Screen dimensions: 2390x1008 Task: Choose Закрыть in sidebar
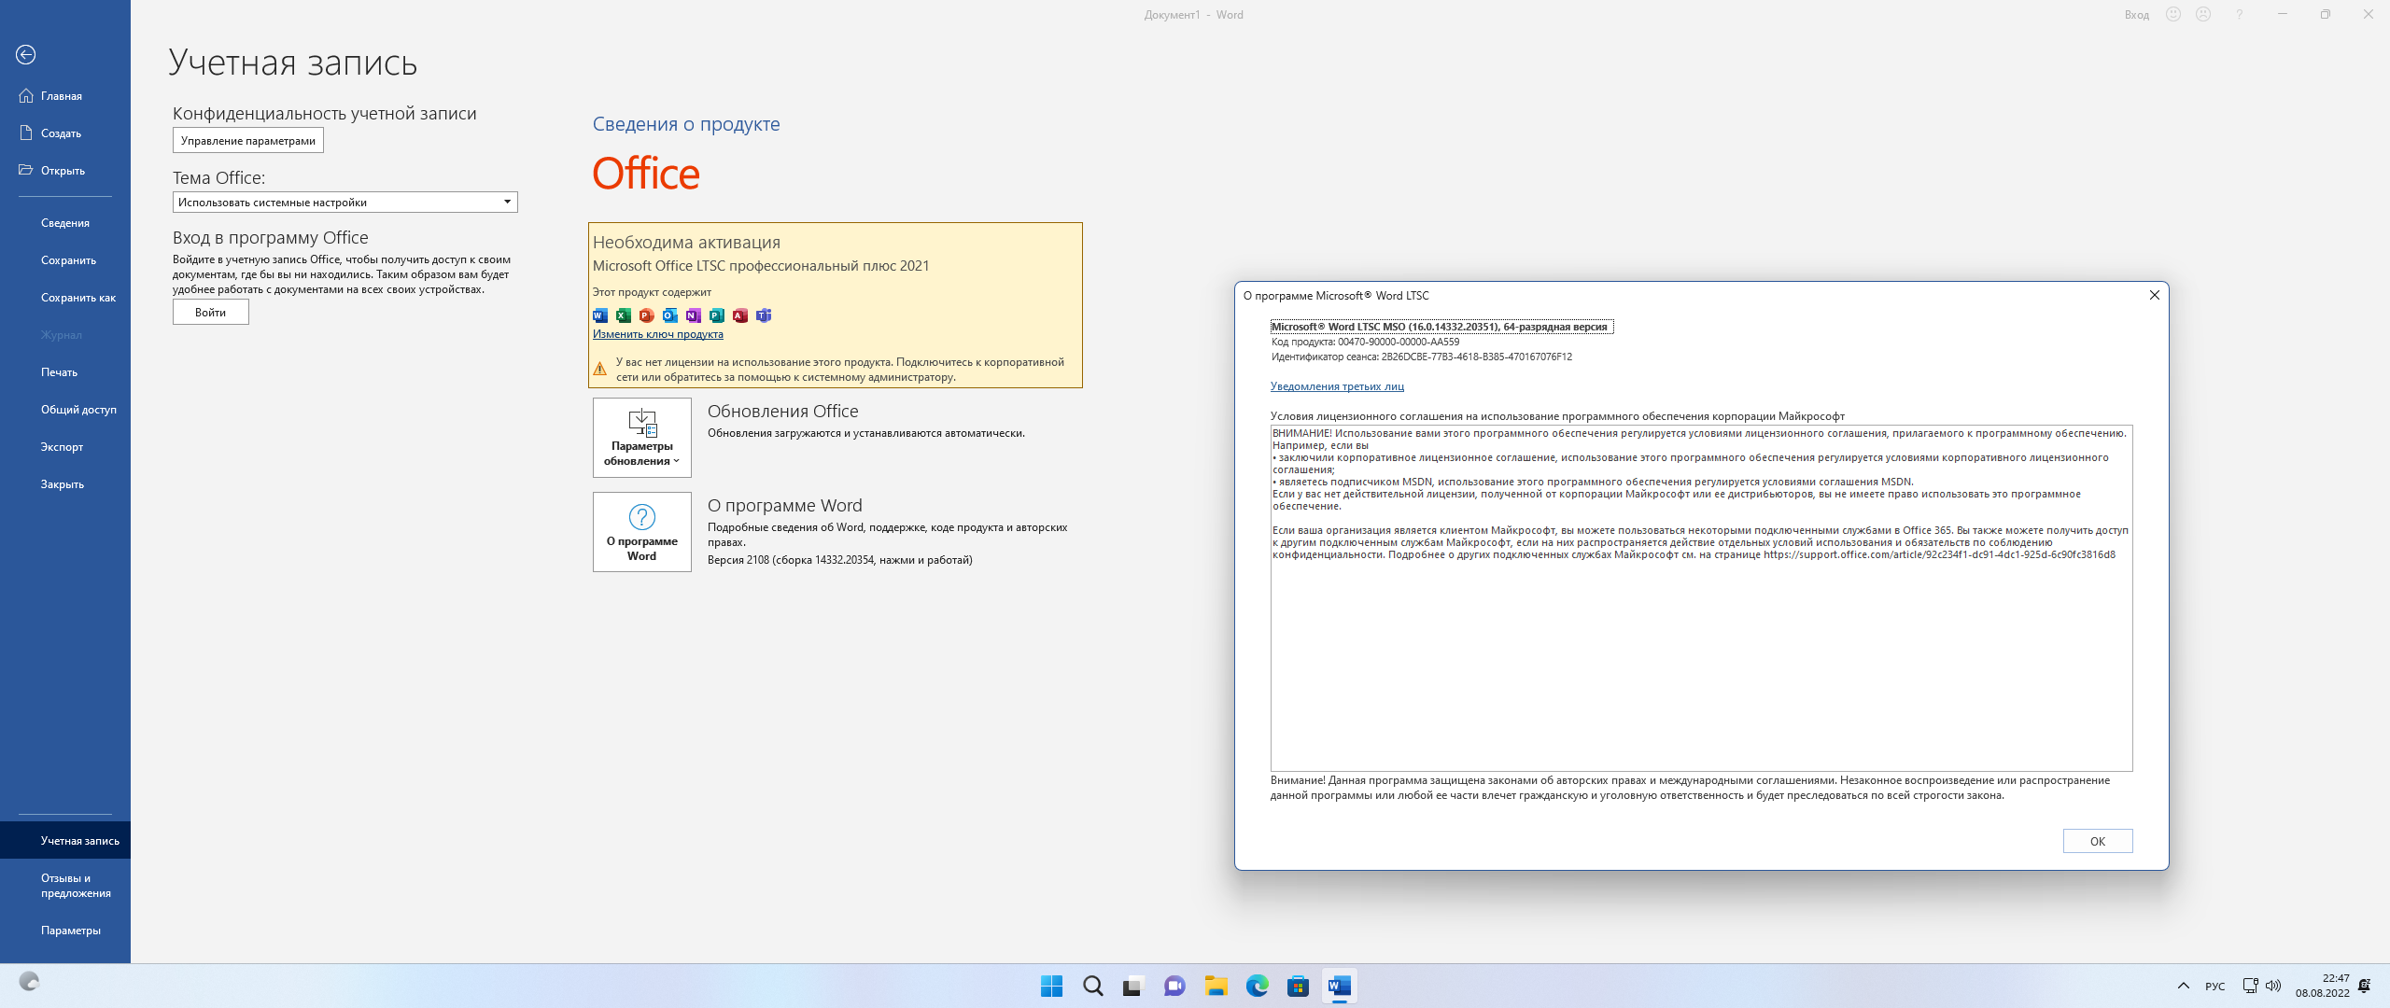65,484
